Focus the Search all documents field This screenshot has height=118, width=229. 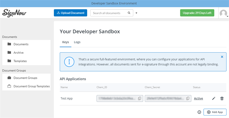(x=112, y=13)
